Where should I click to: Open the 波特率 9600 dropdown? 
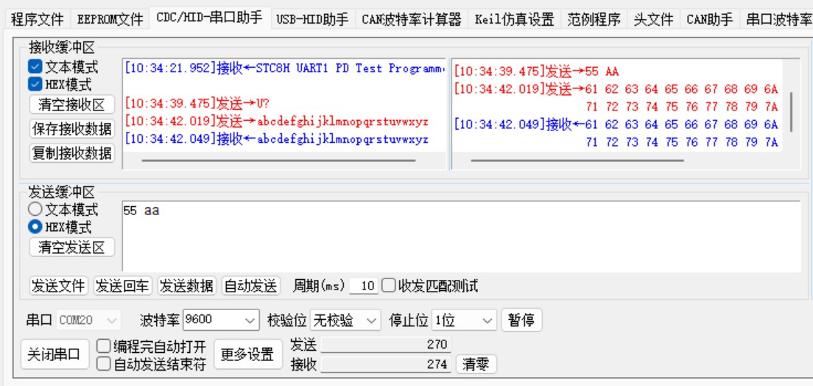click(x=222, y=320)
